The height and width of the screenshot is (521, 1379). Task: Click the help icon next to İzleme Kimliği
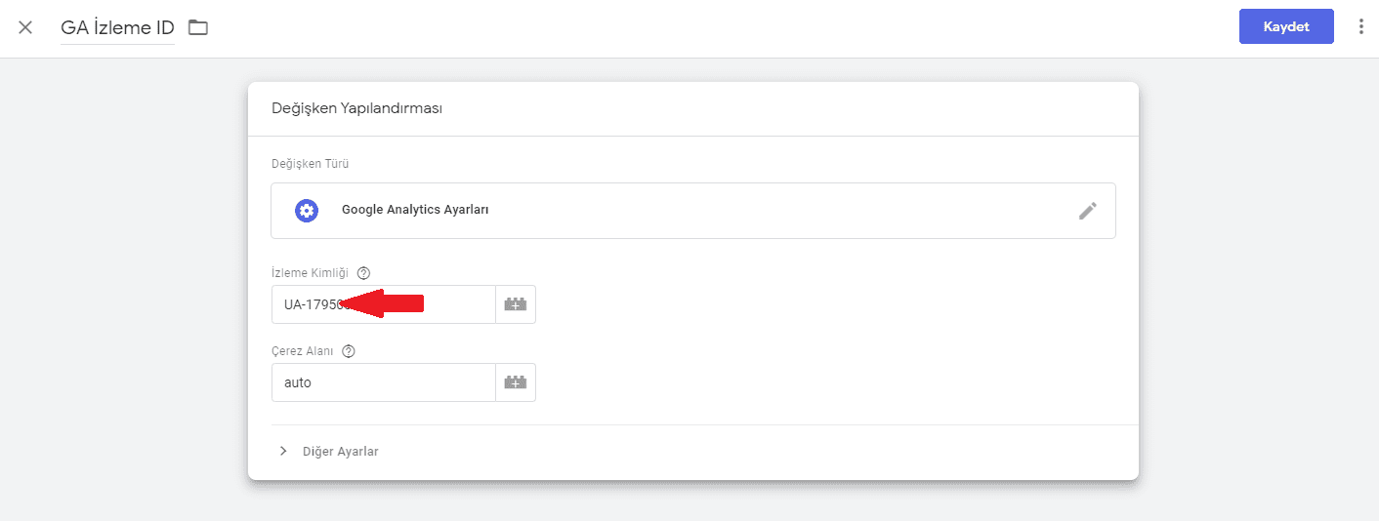364,273
